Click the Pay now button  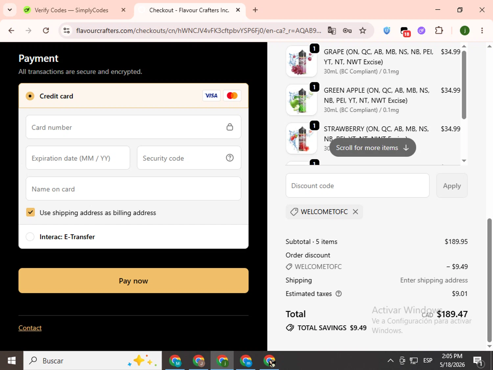(x=133, y=281)
